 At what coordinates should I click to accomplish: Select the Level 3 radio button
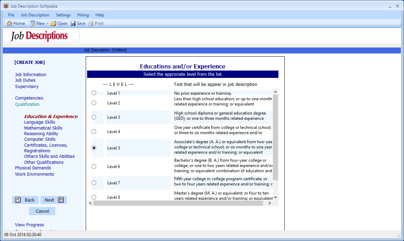[94, 117]
